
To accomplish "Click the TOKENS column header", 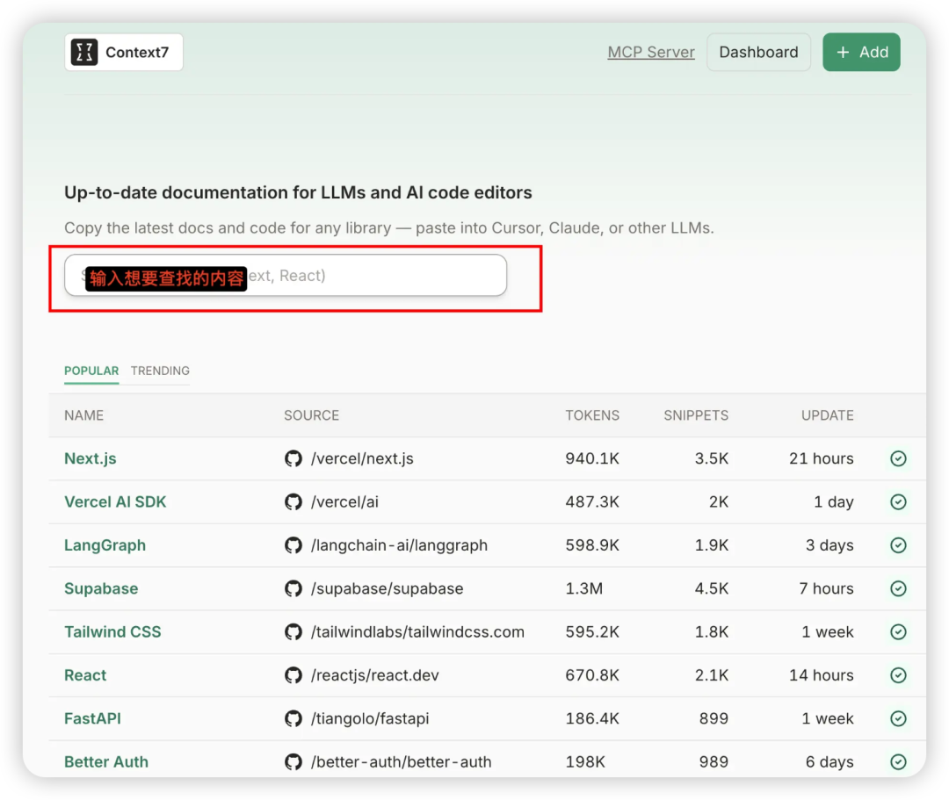I will (x=592, y=415).
